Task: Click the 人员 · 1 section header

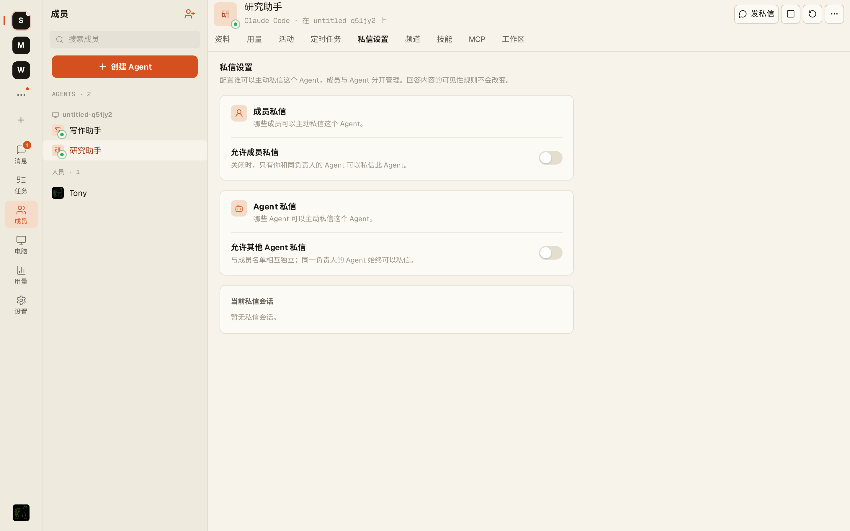Action: tap(66, 172)
